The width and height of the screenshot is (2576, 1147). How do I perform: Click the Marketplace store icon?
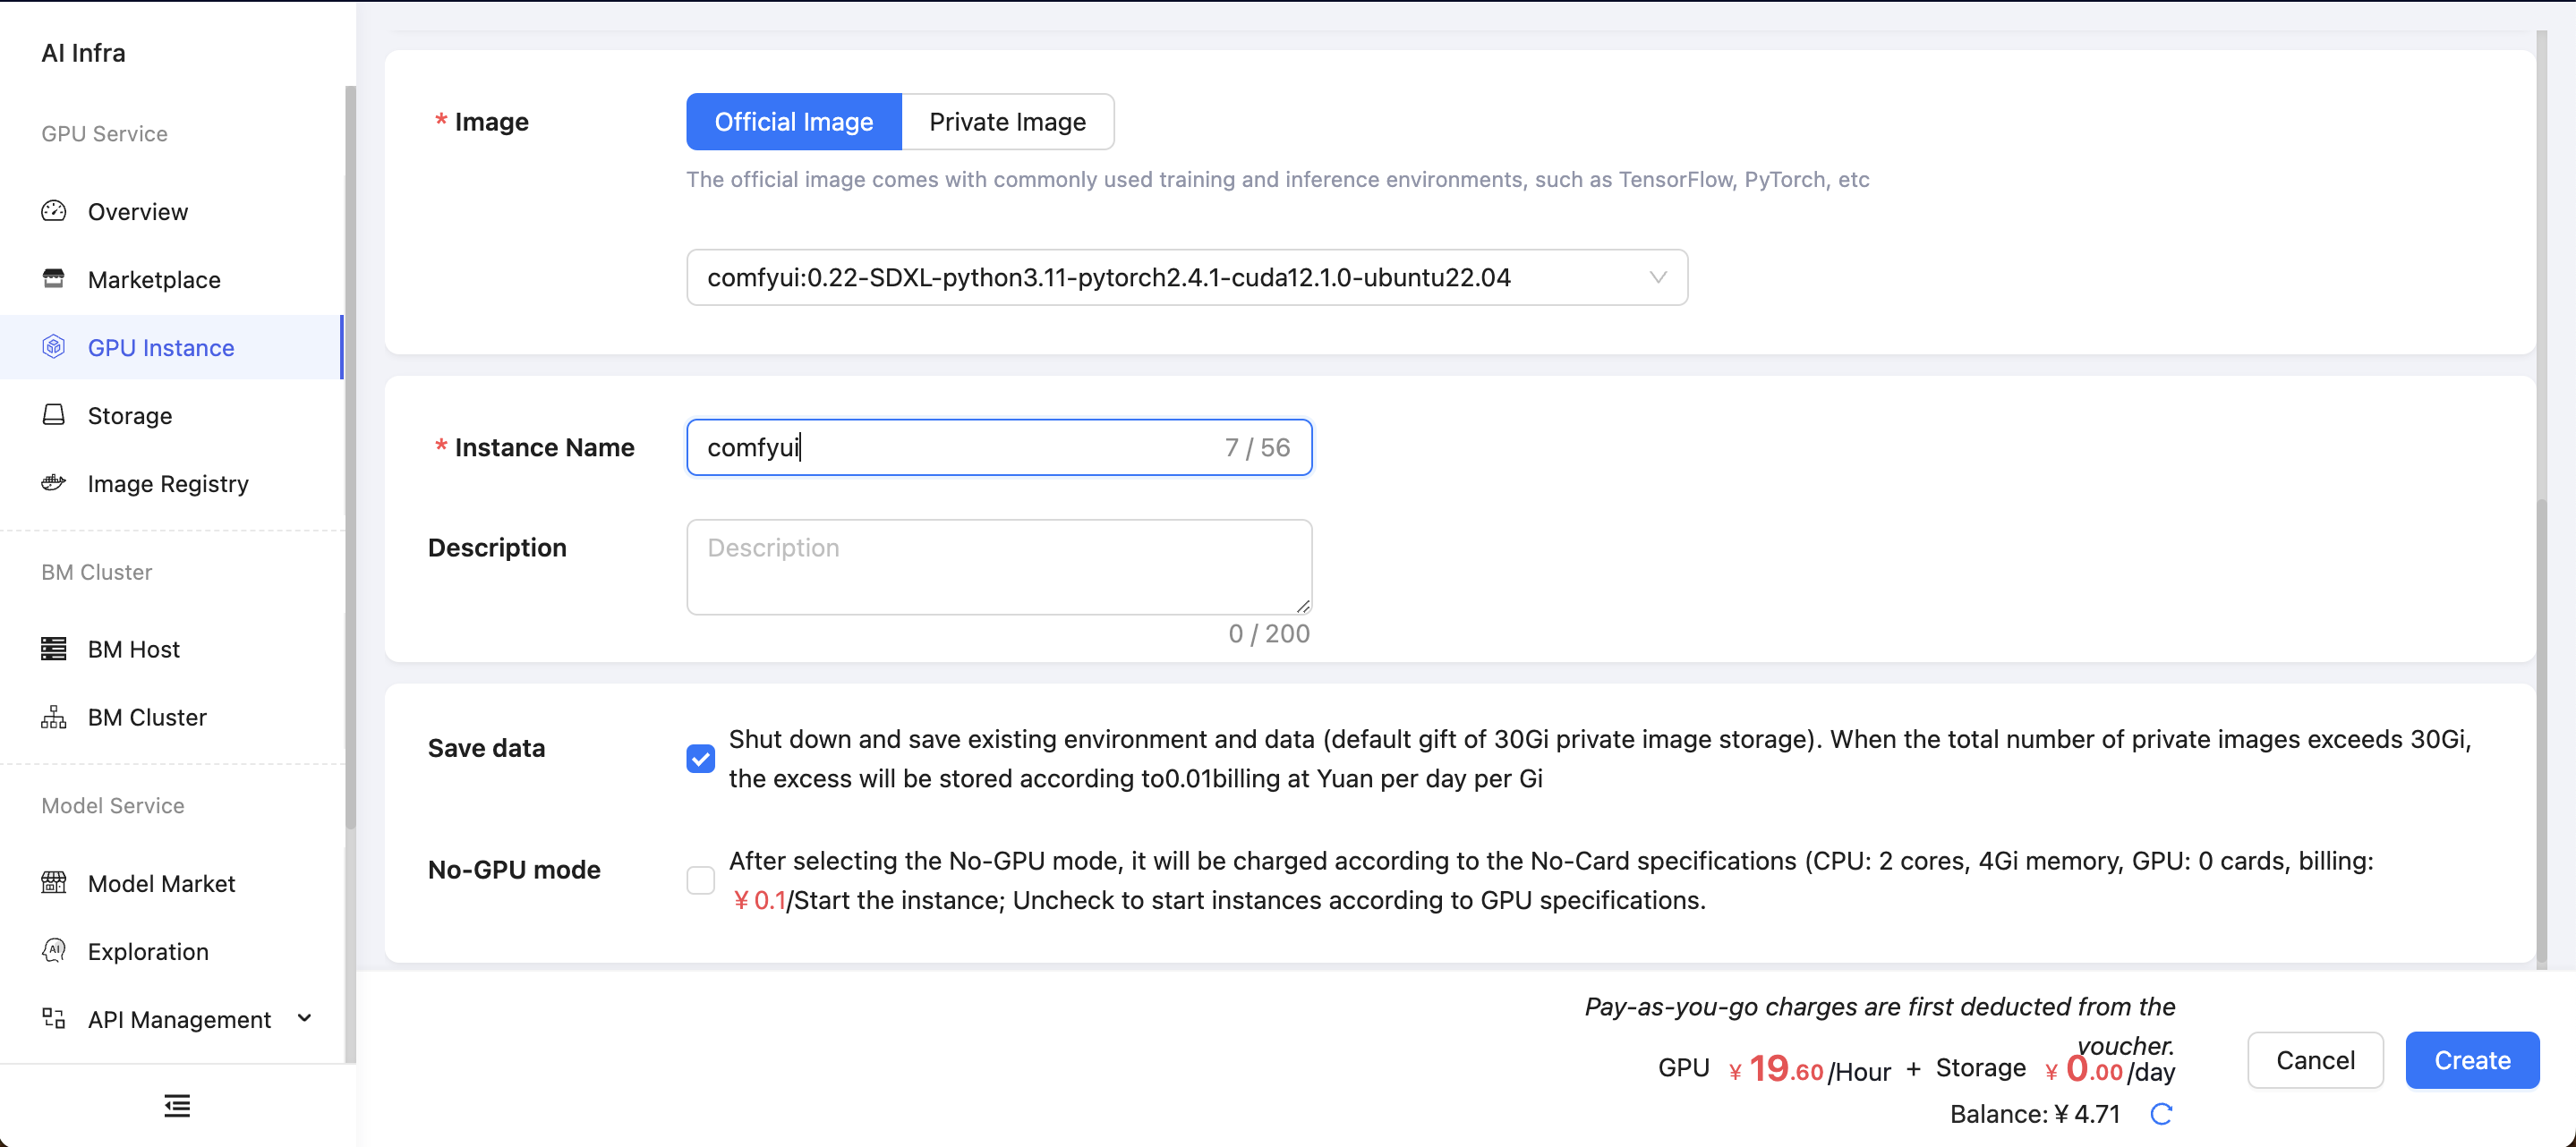tap(54, 279)
